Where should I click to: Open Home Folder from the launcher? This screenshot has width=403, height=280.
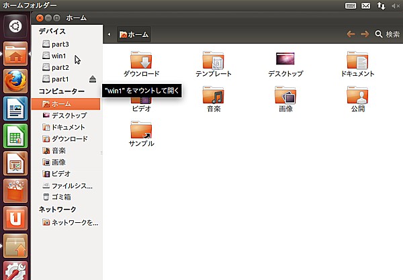[15, 54]
